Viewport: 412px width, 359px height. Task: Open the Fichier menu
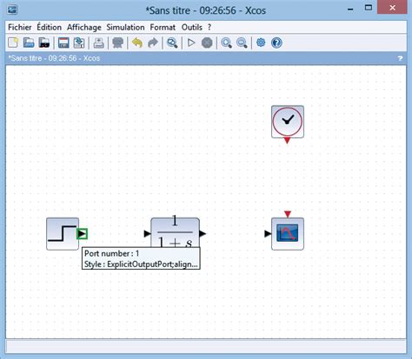(x=20, y=27)
